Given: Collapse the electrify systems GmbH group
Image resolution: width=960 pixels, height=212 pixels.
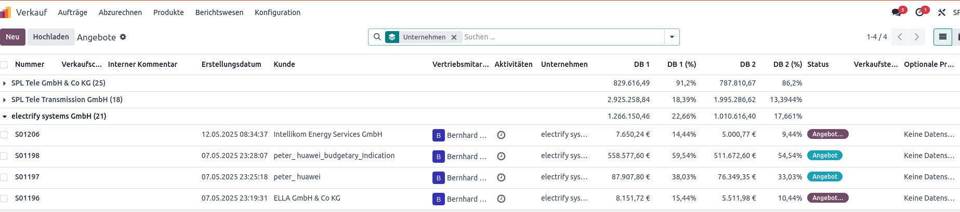Looking at the screenshot, I should point(5,117).
